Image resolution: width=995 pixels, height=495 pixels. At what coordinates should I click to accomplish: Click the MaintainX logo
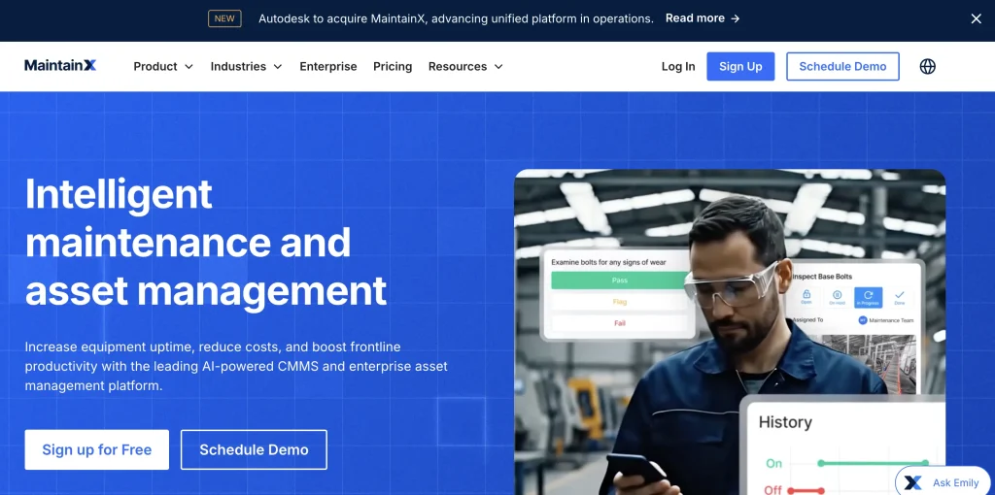pos(60,65)
